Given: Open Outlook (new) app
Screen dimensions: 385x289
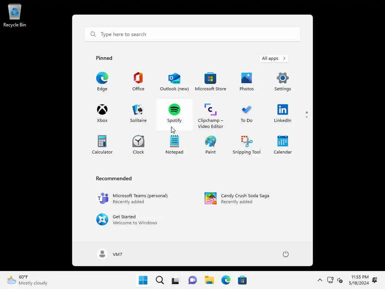Looking at the screenshot, I should click(x=174, y=82).
